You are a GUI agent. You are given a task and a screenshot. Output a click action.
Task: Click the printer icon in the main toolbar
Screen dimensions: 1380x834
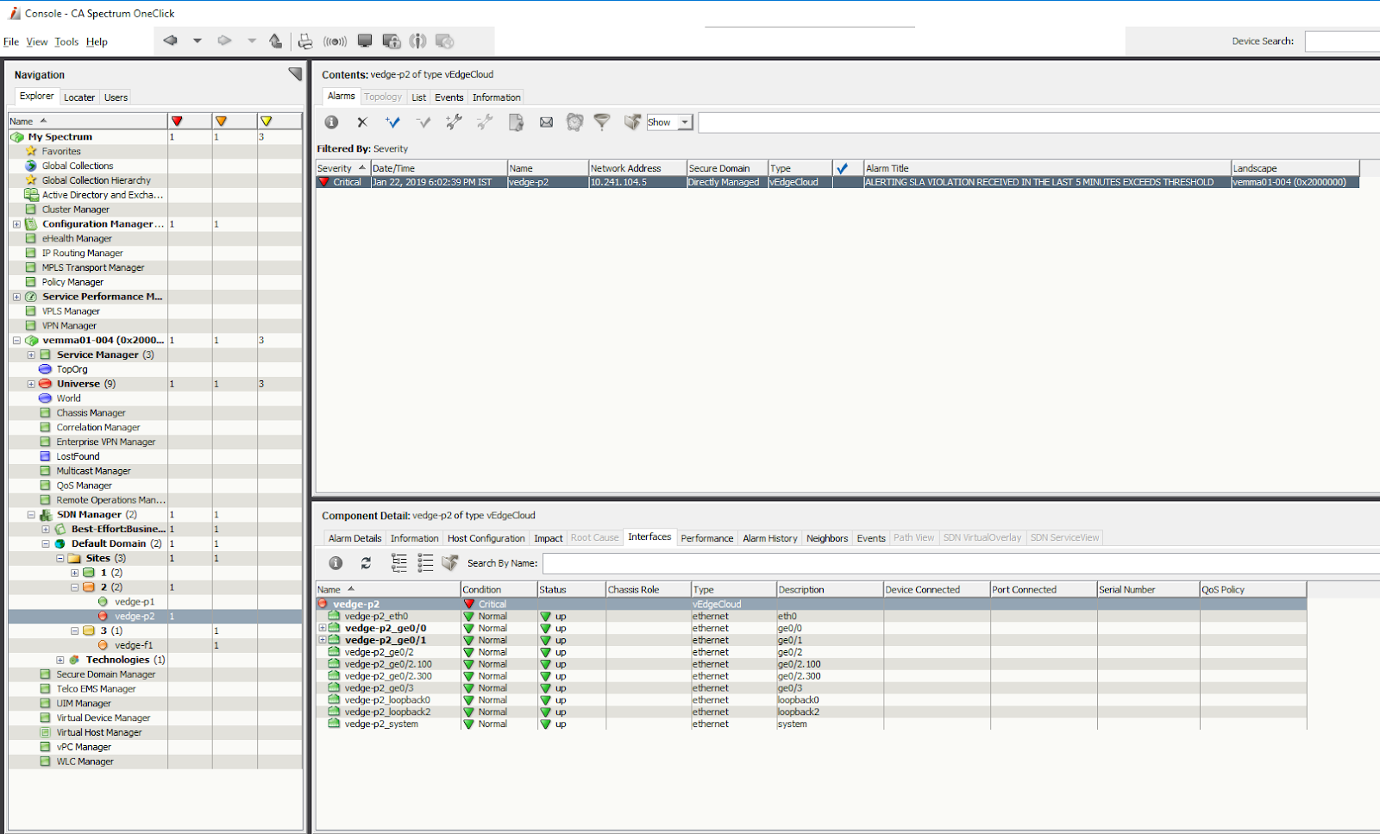305,41
